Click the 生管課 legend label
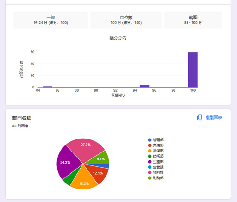 click(x=158, y=167)
